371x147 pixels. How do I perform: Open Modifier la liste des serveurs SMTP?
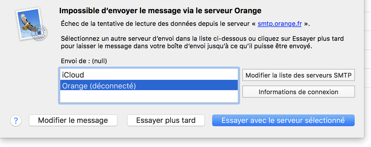pyautogui.click(x=299, y=76)
